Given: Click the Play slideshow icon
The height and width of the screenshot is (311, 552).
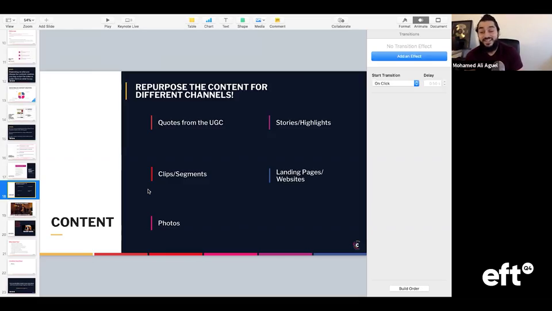Looking at the screenshot, I should click(108, 20).
